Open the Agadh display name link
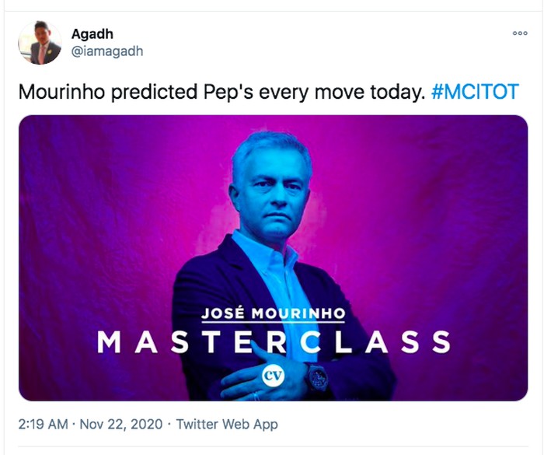544x455 pixels. click(92, 34)
